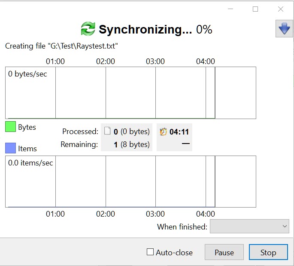294x266 pixels.
Task: Click the elapsed time 04:11 value
Action: [x=179, y=132]
